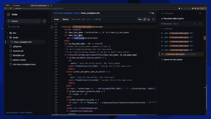Image resolution: width=211 pixels, height=119 pixels.
Task: Collapse the In this file section
Action: [162, 29]
